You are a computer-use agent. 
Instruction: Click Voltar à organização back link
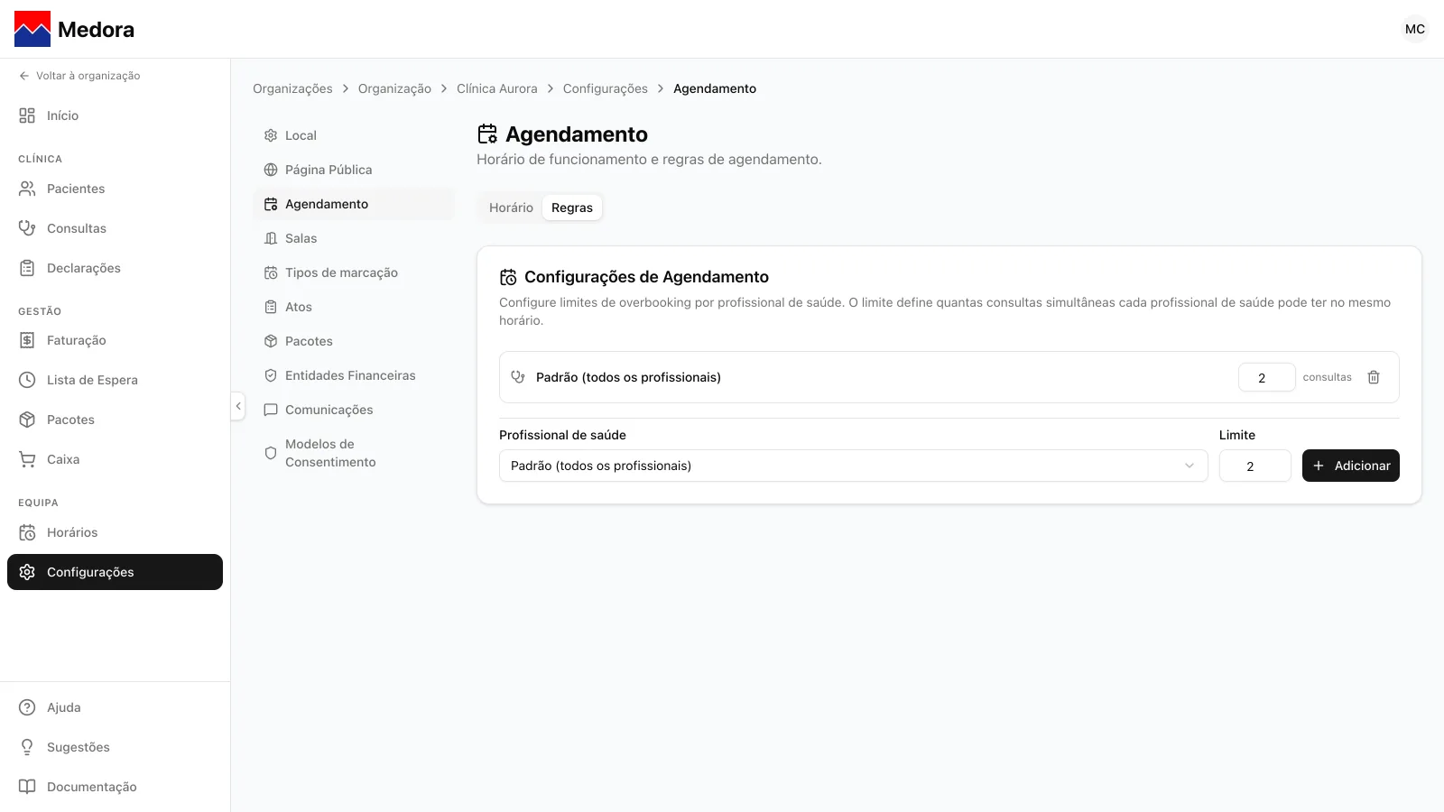79,76
